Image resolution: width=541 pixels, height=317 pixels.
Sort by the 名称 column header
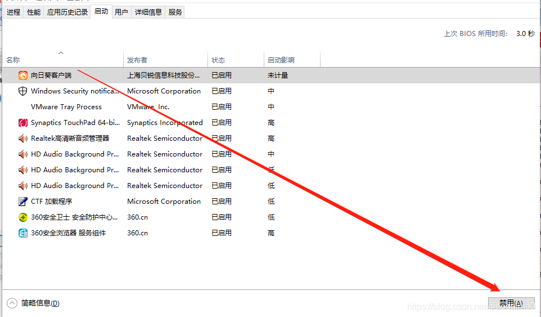coord(63,59)
